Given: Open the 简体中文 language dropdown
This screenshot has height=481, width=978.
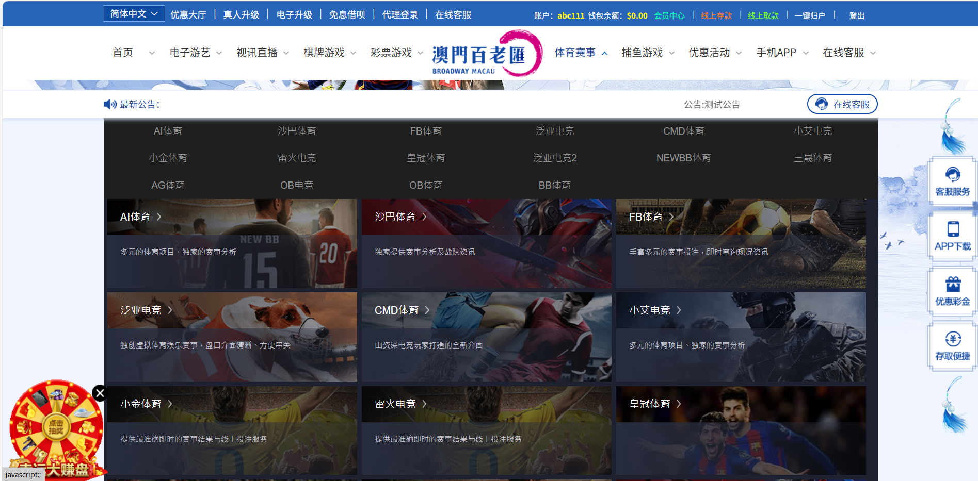Looking at the screenshot, I should click(x=134, y=14).
